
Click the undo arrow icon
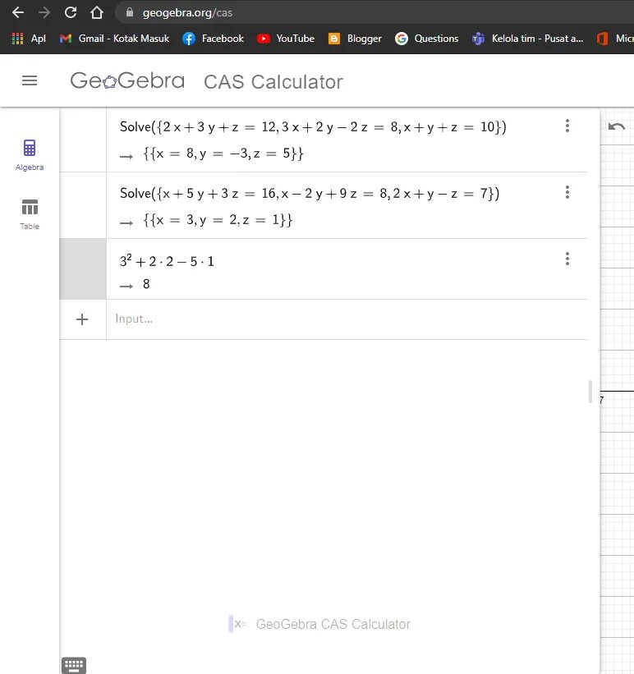pos(617,126)
